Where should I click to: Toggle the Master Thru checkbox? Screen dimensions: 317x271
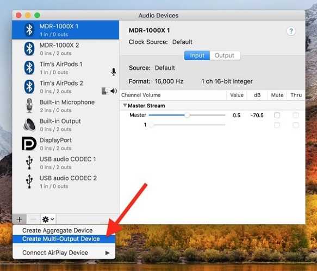pos(296,115)
